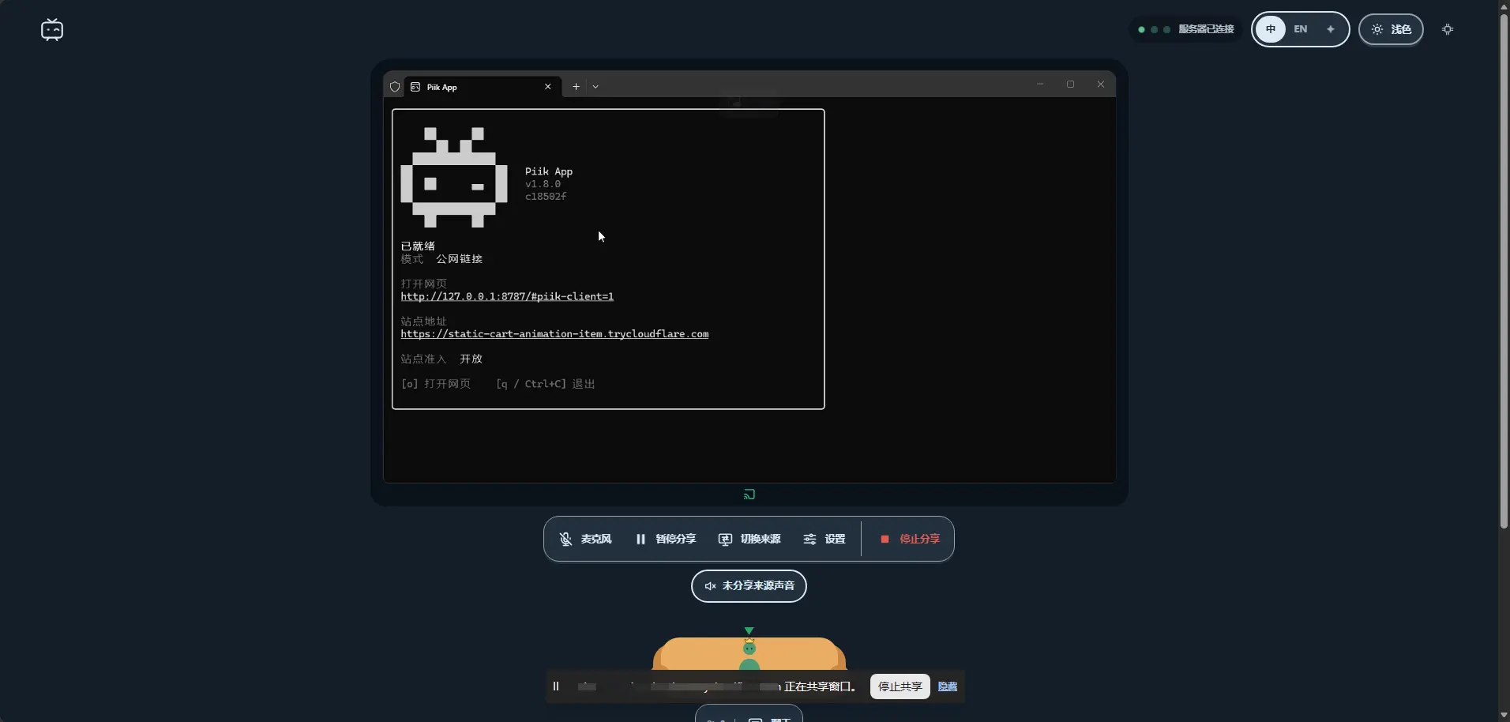Viewport: 1510px width, 722px height.
Task: Add a new tab in preview window
Action: click(576, 87)
